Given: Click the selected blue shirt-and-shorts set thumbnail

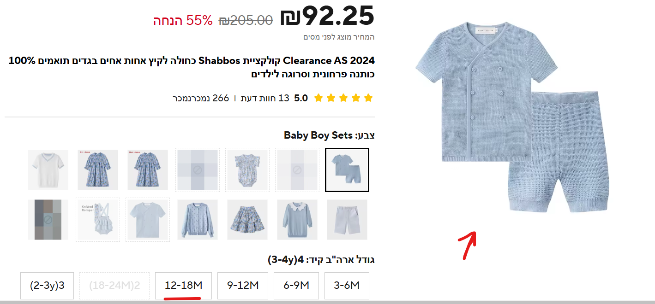Looking at the screenshot, I should pyautogui.click(x=347, y=170).
